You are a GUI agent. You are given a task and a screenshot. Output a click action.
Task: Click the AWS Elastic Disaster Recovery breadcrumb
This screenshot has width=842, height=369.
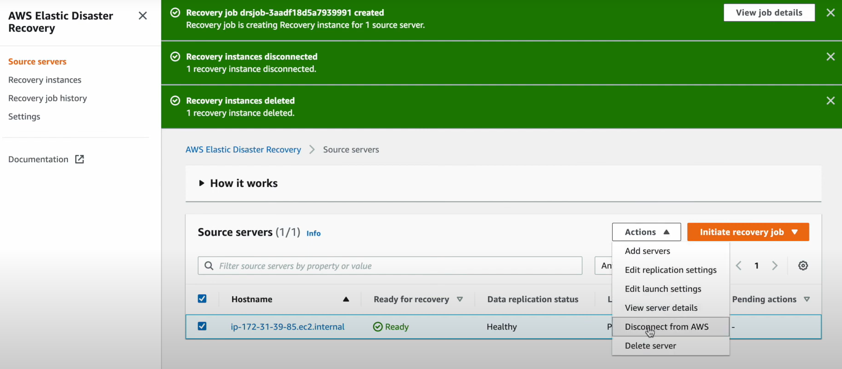click(243, 149)
